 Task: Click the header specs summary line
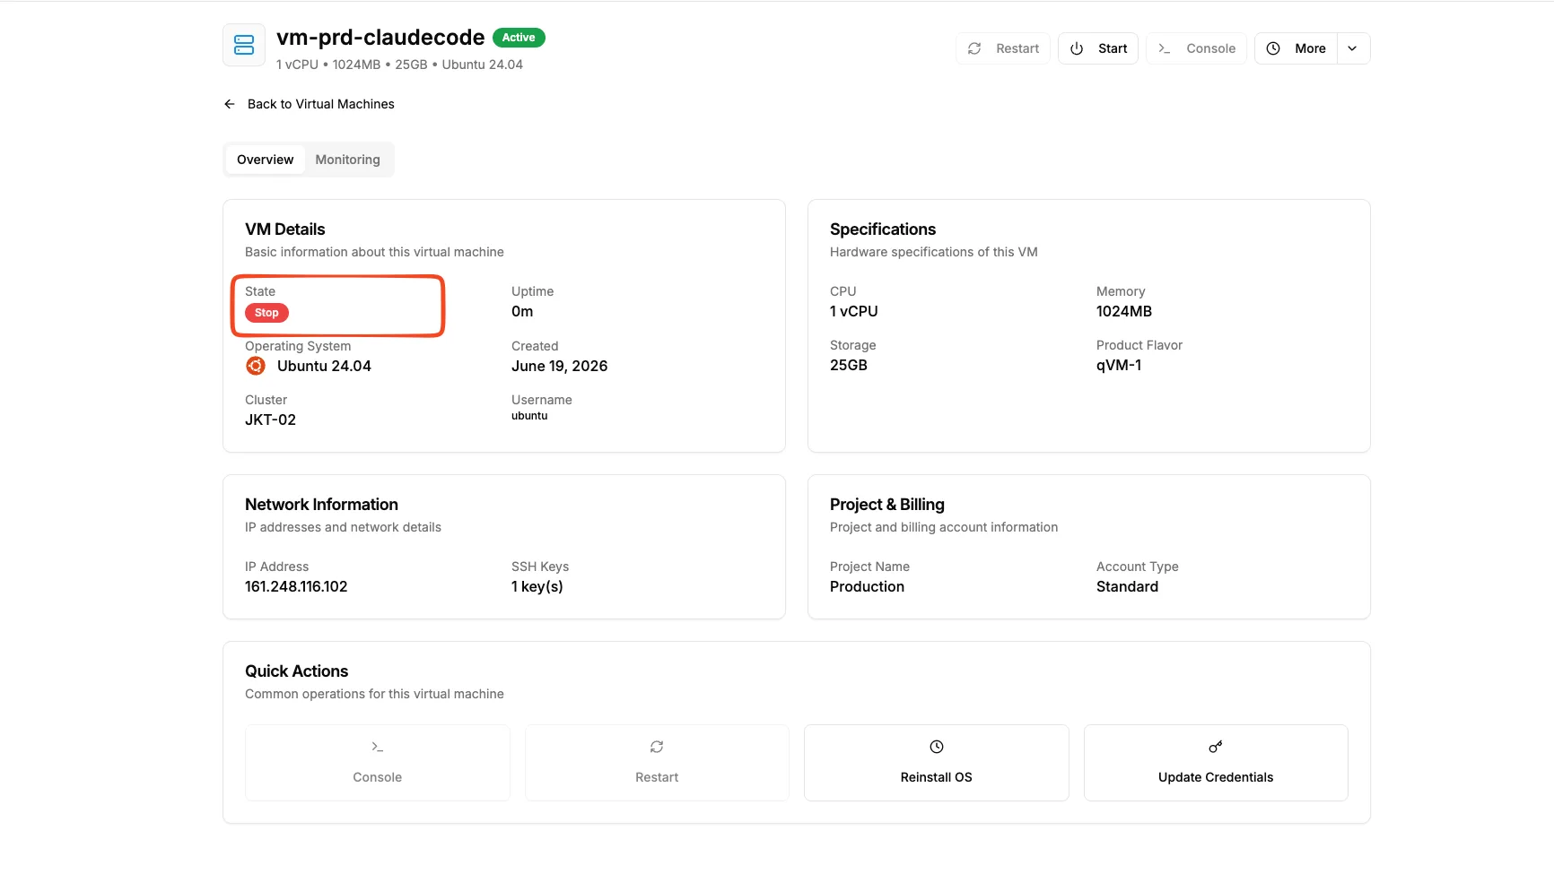[399, 65]
